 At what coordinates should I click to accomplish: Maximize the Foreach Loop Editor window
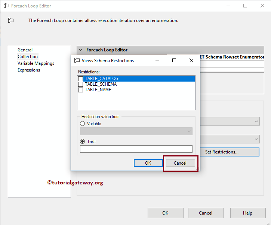pos(245,6)
